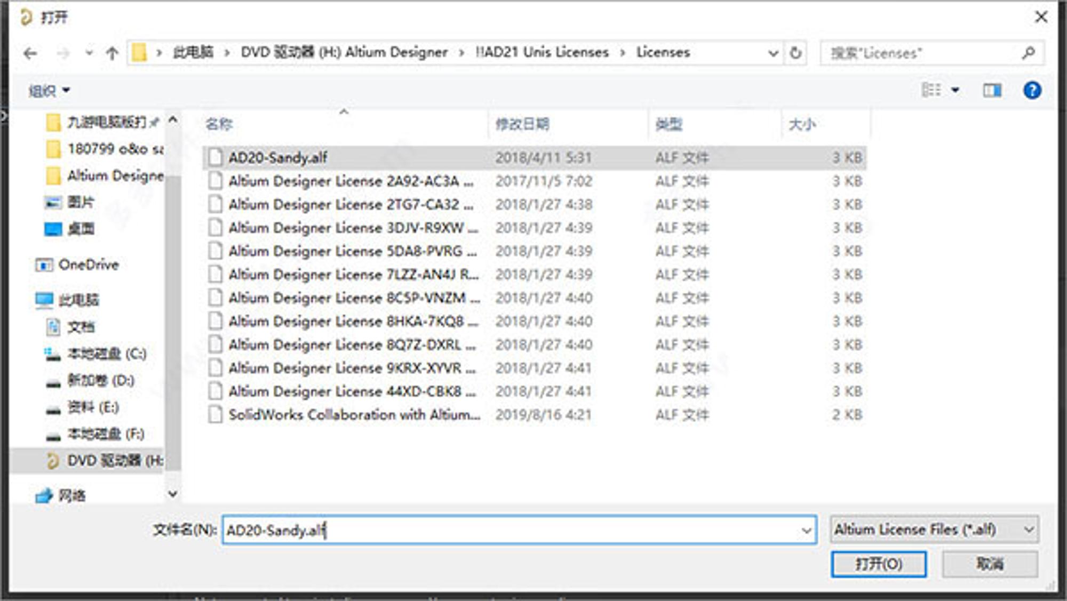1067x601 pixels.
Task: Click sidebar scrollbar up arrow
Action: (x=173, y=120)
